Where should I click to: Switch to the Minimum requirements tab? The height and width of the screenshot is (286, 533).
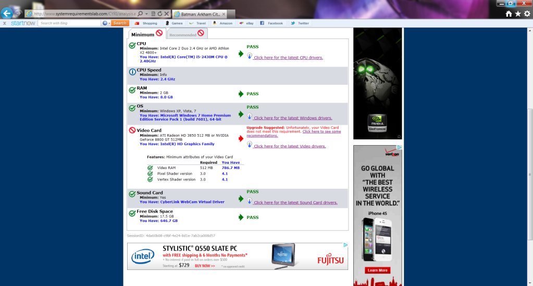click(x=146, y=34)
